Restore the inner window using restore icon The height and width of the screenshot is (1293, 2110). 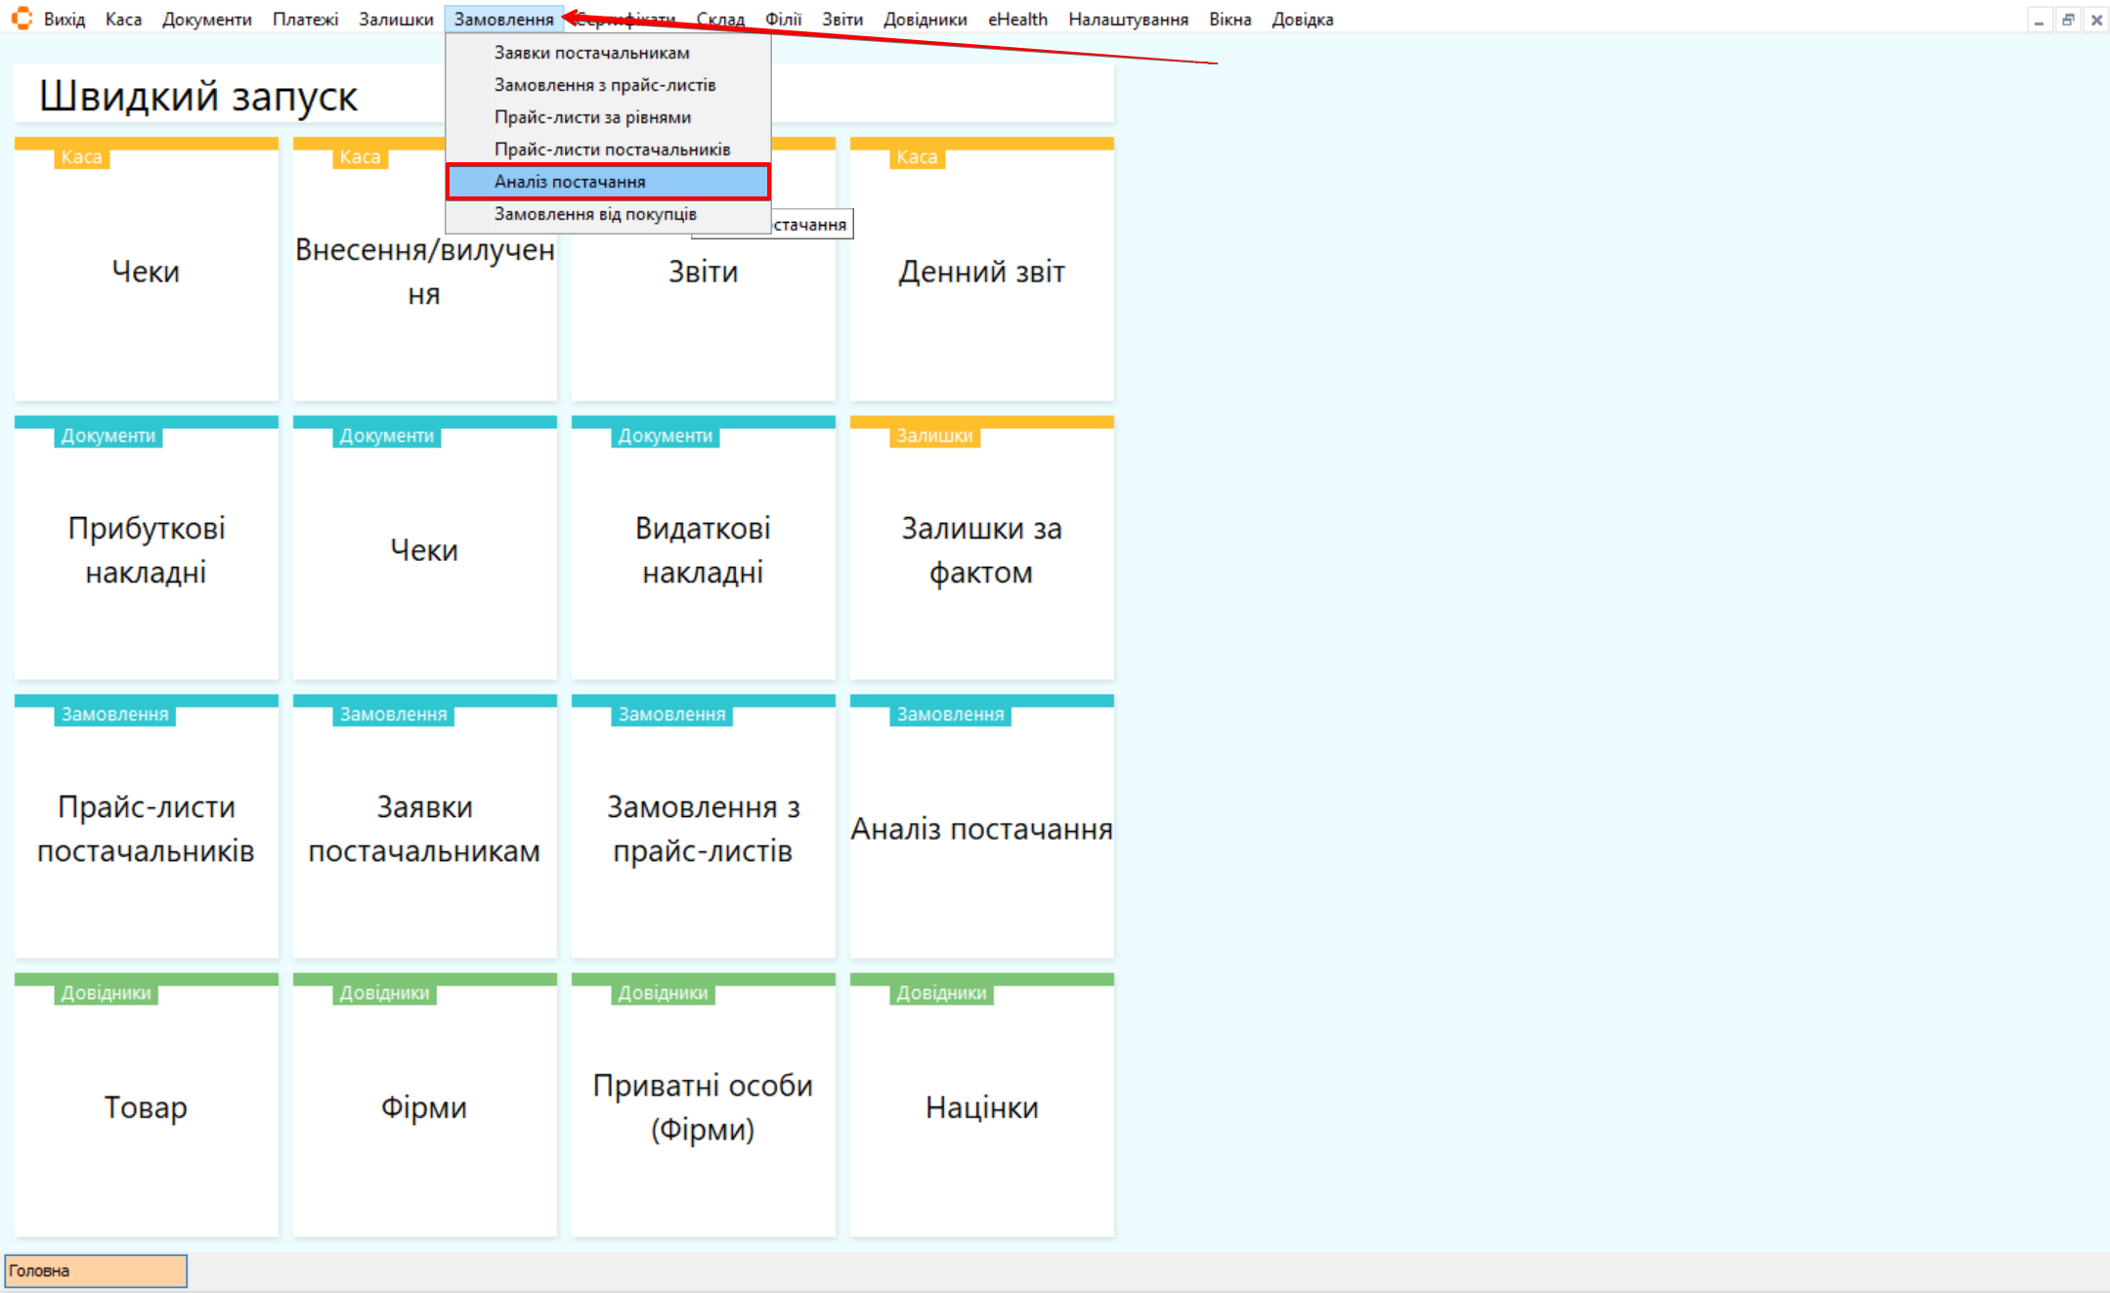coord(2068,20)
